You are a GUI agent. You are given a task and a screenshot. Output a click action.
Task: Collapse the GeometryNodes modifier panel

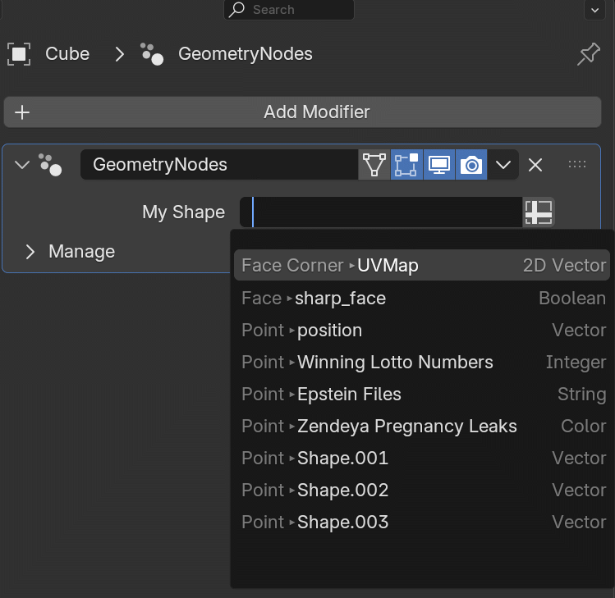point(22,165)
